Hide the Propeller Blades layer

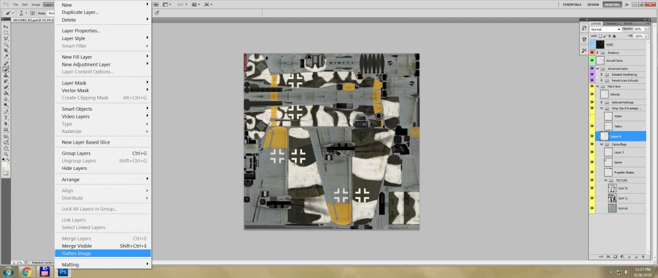pos(592,172)
